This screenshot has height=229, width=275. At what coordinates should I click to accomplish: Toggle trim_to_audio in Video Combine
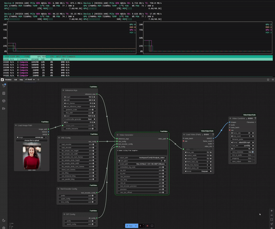coord(242,155)
